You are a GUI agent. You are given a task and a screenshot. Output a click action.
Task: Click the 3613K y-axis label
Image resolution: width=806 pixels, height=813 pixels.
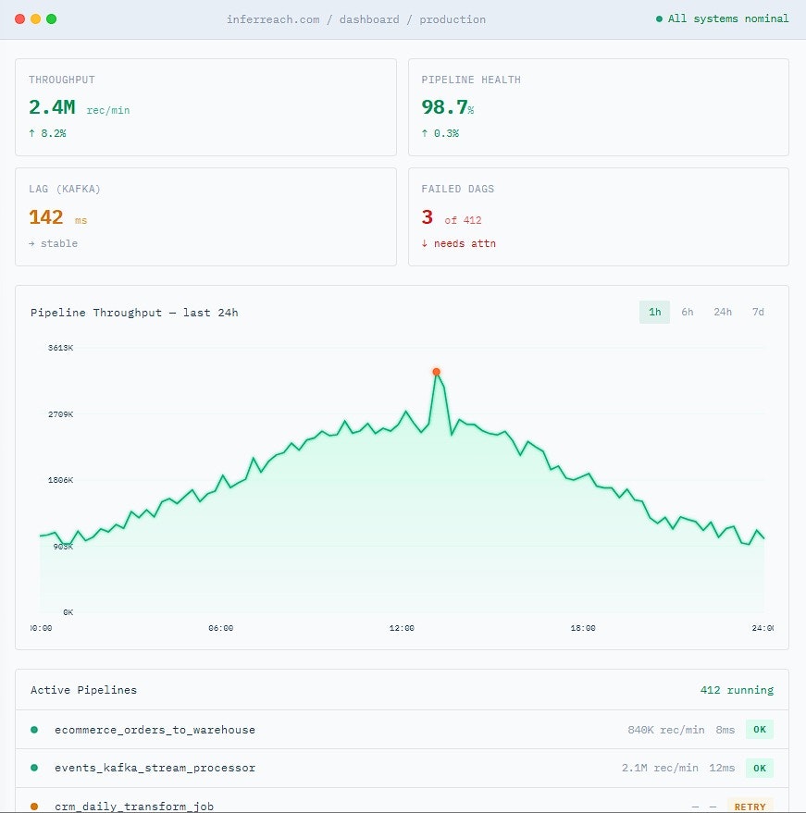pos(61,348)
